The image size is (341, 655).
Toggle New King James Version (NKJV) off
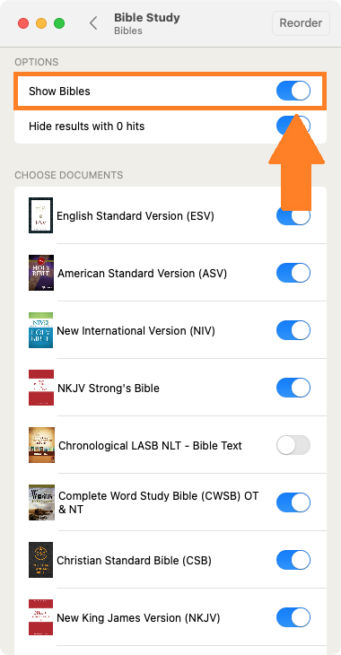[293, 617]
